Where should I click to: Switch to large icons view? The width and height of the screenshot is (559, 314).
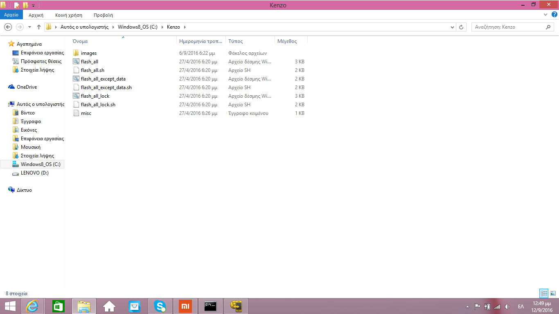[553, 293]
